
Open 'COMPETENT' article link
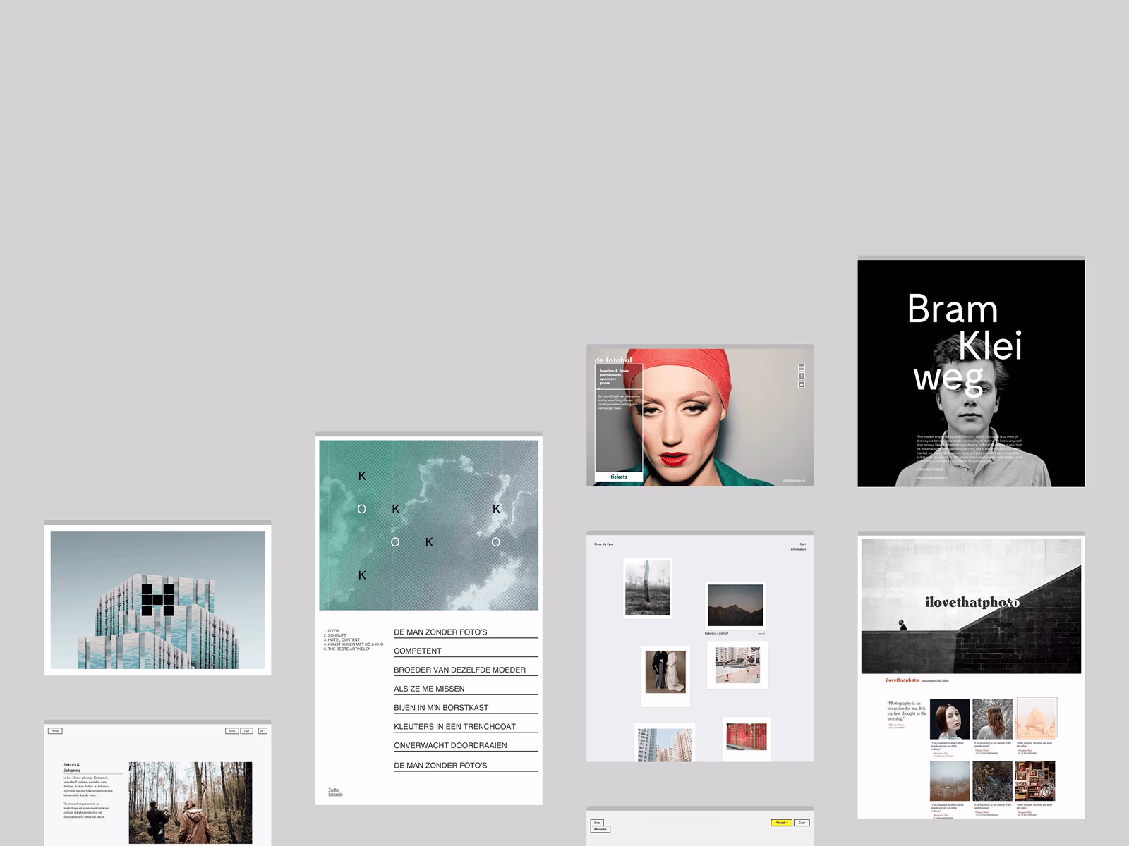click(418, 651)
